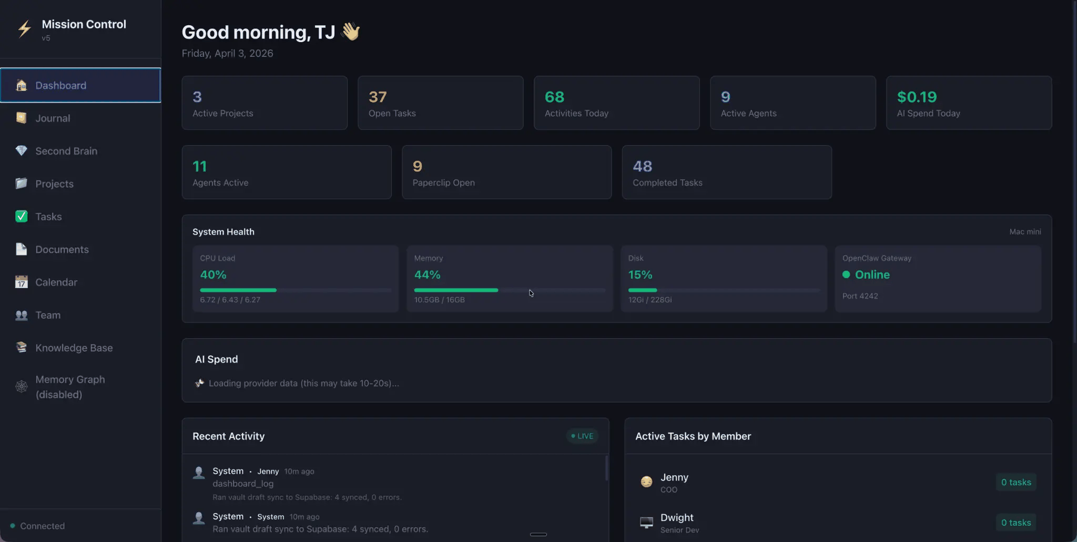
Task: Click the CPU Load progress bar
Action: click(295, 290)
